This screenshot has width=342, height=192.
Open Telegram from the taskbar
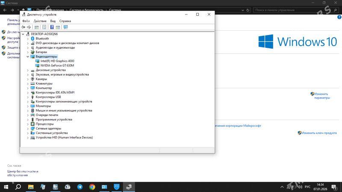[80, 187]
